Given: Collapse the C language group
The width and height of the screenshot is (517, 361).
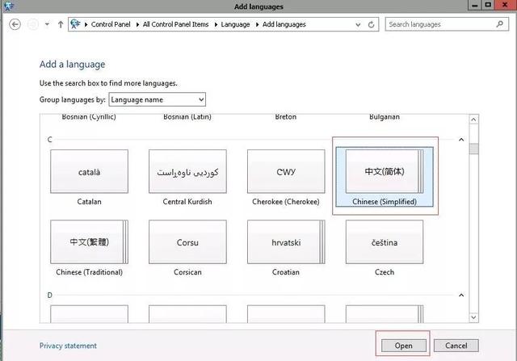Looking at the screenshot, I should point(461,140).
